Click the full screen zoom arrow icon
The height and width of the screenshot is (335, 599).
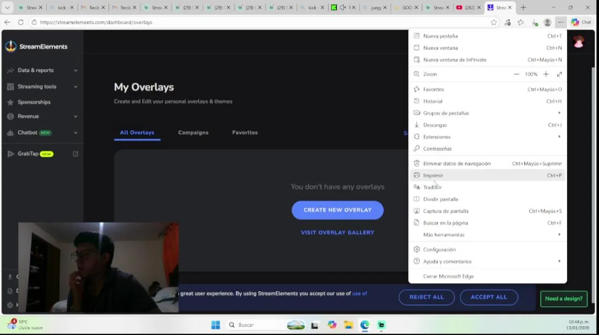[559, 74]
